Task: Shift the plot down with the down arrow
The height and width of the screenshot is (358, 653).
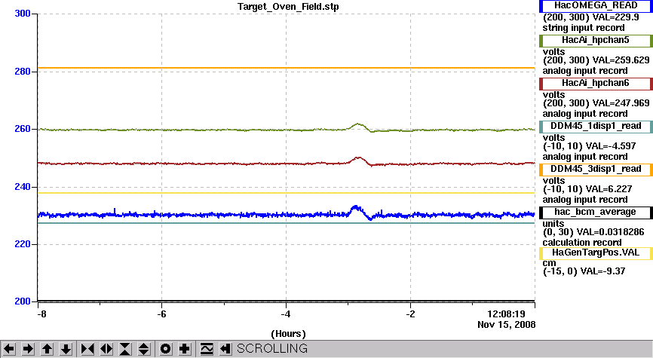Action: pos(66,348)
